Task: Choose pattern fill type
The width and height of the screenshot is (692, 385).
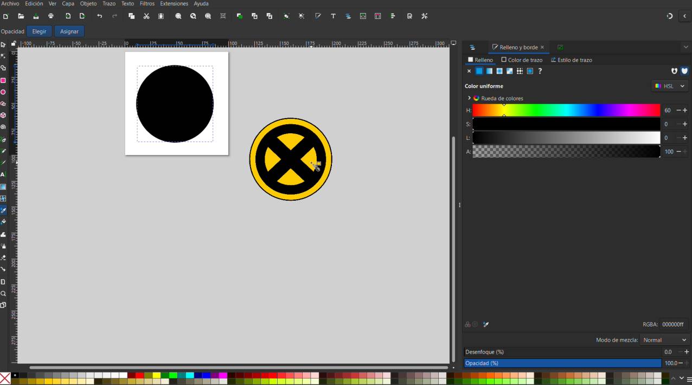Action: (520, 71)
